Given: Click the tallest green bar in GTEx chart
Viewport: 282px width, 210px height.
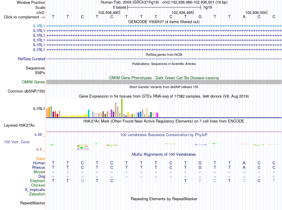Looking at the screenshot, I should click(x=122, y=108).
